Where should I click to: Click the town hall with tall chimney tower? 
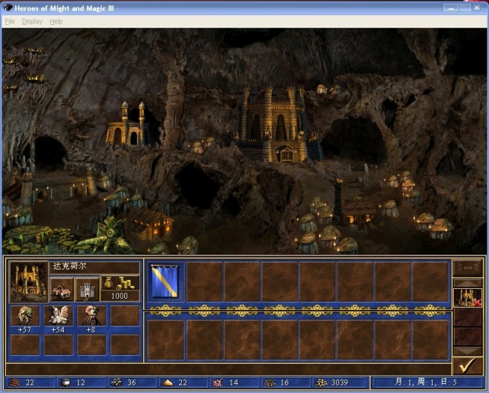click(356, 203)
